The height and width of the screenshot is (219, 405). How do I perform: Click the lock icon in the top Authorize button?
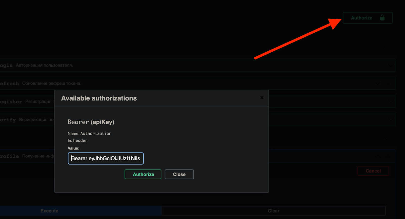(x=382, y=18)
